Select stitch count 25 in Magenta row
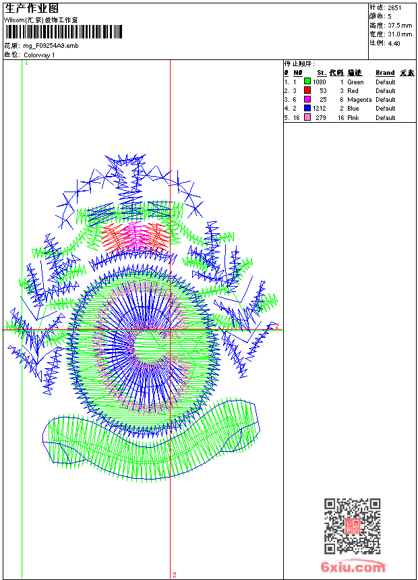The width and height of the screenshot is (418, 580). click(x=324, y=100)
